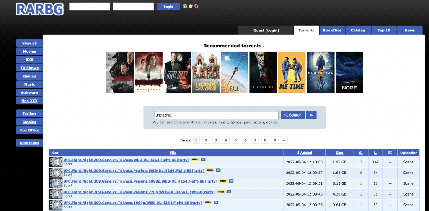Open the Samaritan poster

tap(320, 72)
